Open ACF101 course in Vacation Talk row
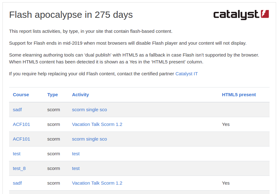Screen dimensions: 278x194 coord(22,124)
